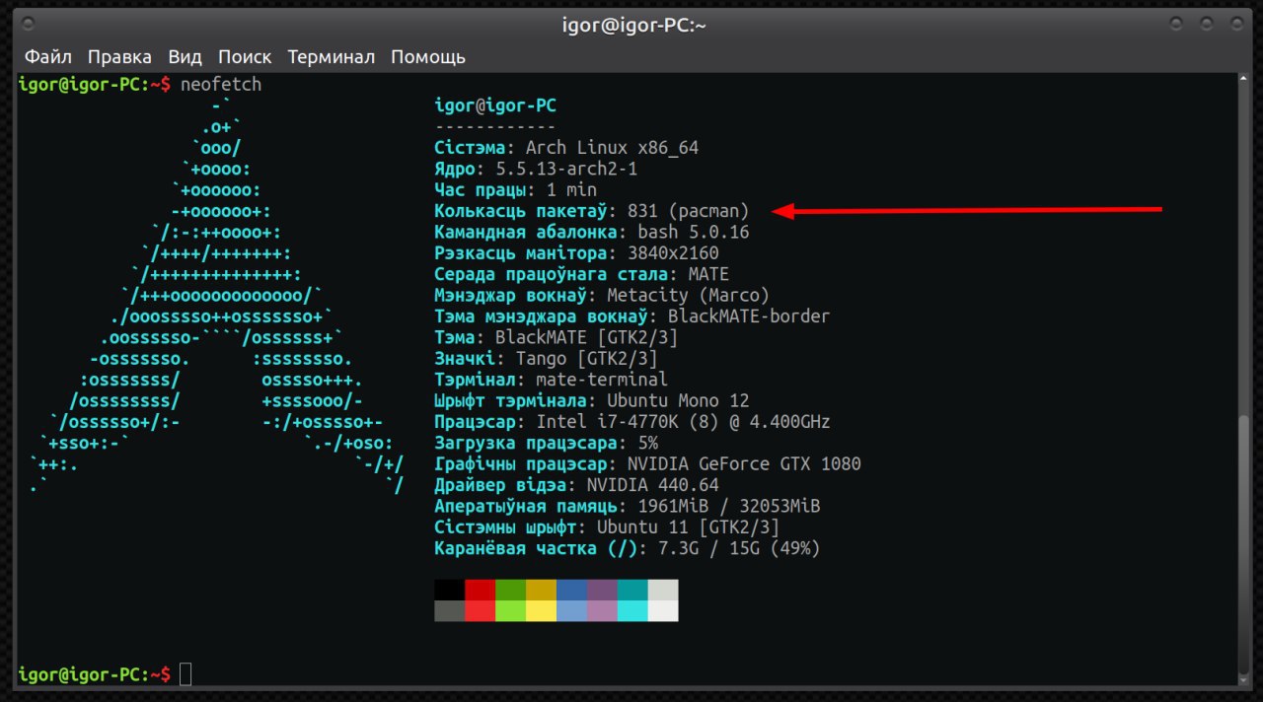Click the 'igor@igor-PC' header above the dashes
This screenshot has height=702, width=1263.
pyautogui.click(x=495, y=105)
